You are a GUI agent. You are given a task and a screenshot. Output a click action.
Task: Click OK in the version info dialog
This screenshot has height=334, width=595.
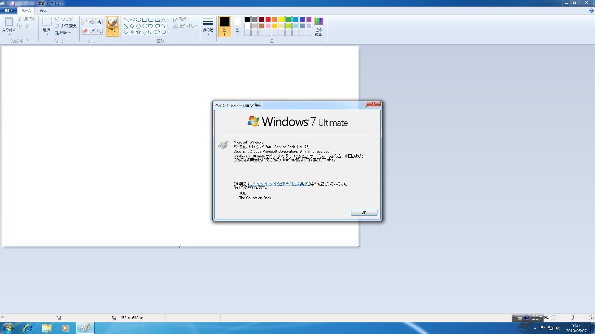pyautogui.click(x=364, y=212)
